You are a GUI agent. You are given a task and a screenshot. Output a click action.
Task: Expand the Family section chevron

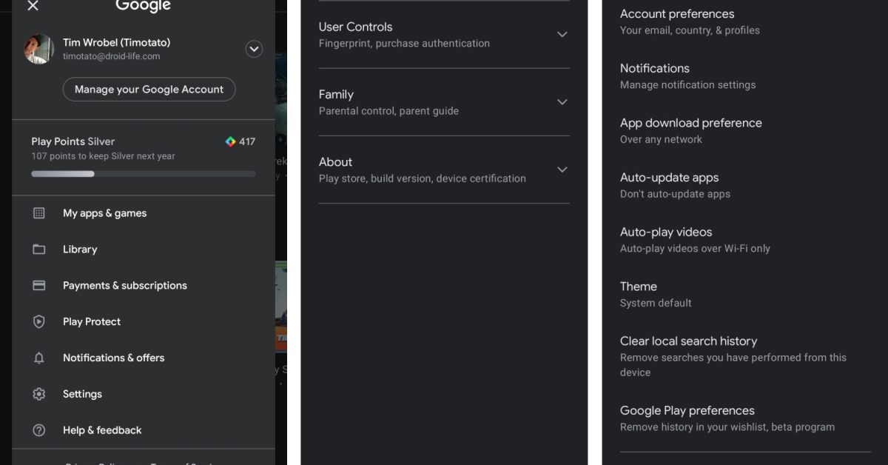pyautogui.click(x=562, y=102)
